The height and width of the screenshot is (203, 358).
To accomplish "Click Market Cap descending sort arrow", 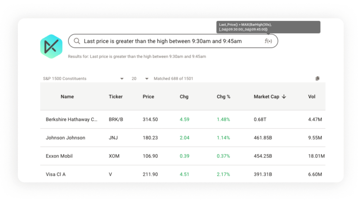I will click(x=284, y=97).
